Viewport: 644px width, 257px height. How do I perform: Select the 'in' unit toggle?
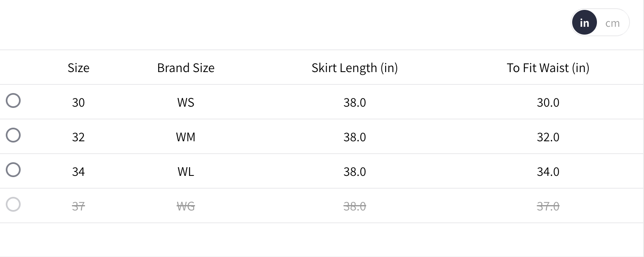584,23
